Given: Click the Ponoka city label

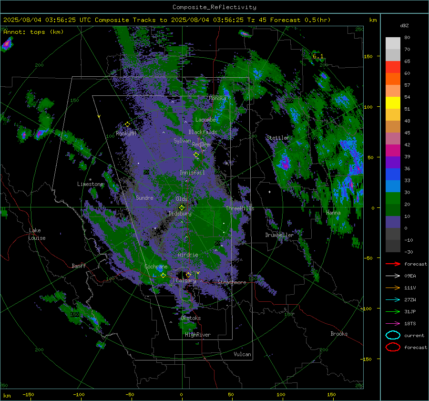Looking at the screenshot, I should [217, 98].
